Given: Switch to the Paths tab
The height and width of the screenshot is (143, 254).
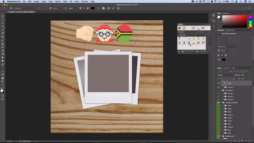Looking at the screenshot, I should (x=233, y=68).
